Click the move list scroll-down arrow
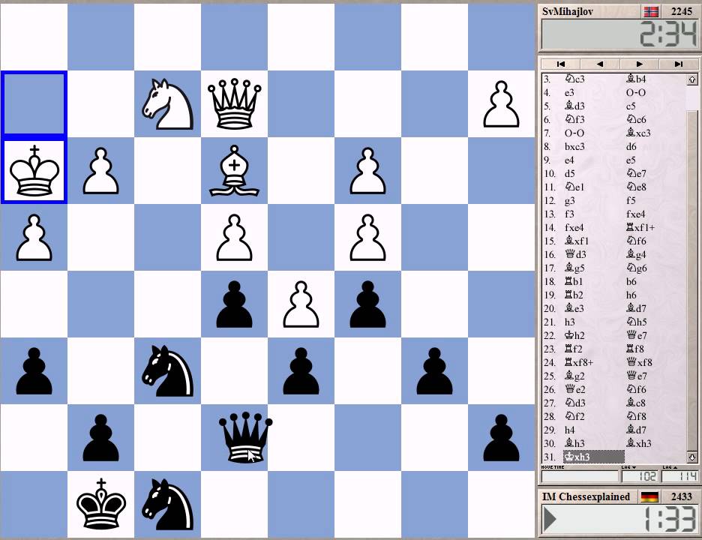The image size is (702, 540). pos(692,457)
